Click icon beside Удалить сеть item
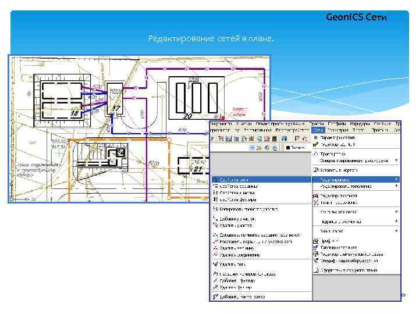The width and height of the screenshot is (419, 314). point(215,265)
